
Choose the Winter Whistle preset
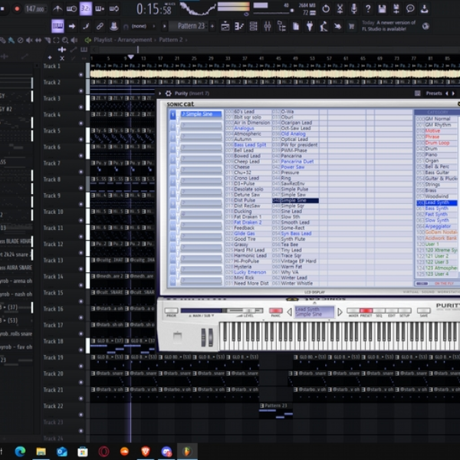[x=297, y=284]
